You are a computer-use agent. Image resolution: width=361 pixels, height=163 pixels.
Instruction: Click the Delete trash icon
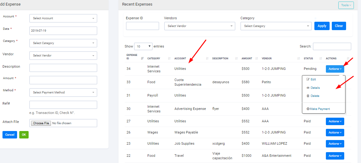308,96
